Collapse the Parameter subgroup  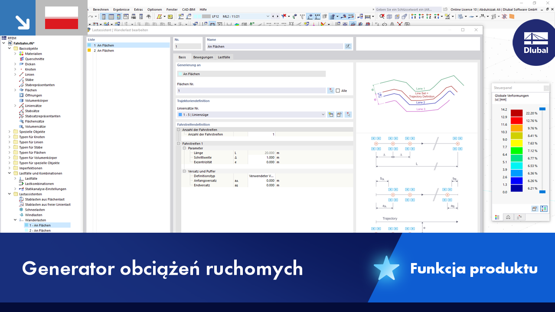pyautogui.click(x=184, y=148)
